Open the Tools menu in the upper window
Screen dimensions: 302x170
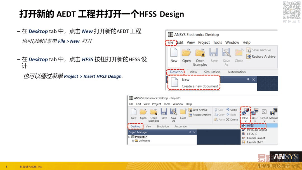218,42
